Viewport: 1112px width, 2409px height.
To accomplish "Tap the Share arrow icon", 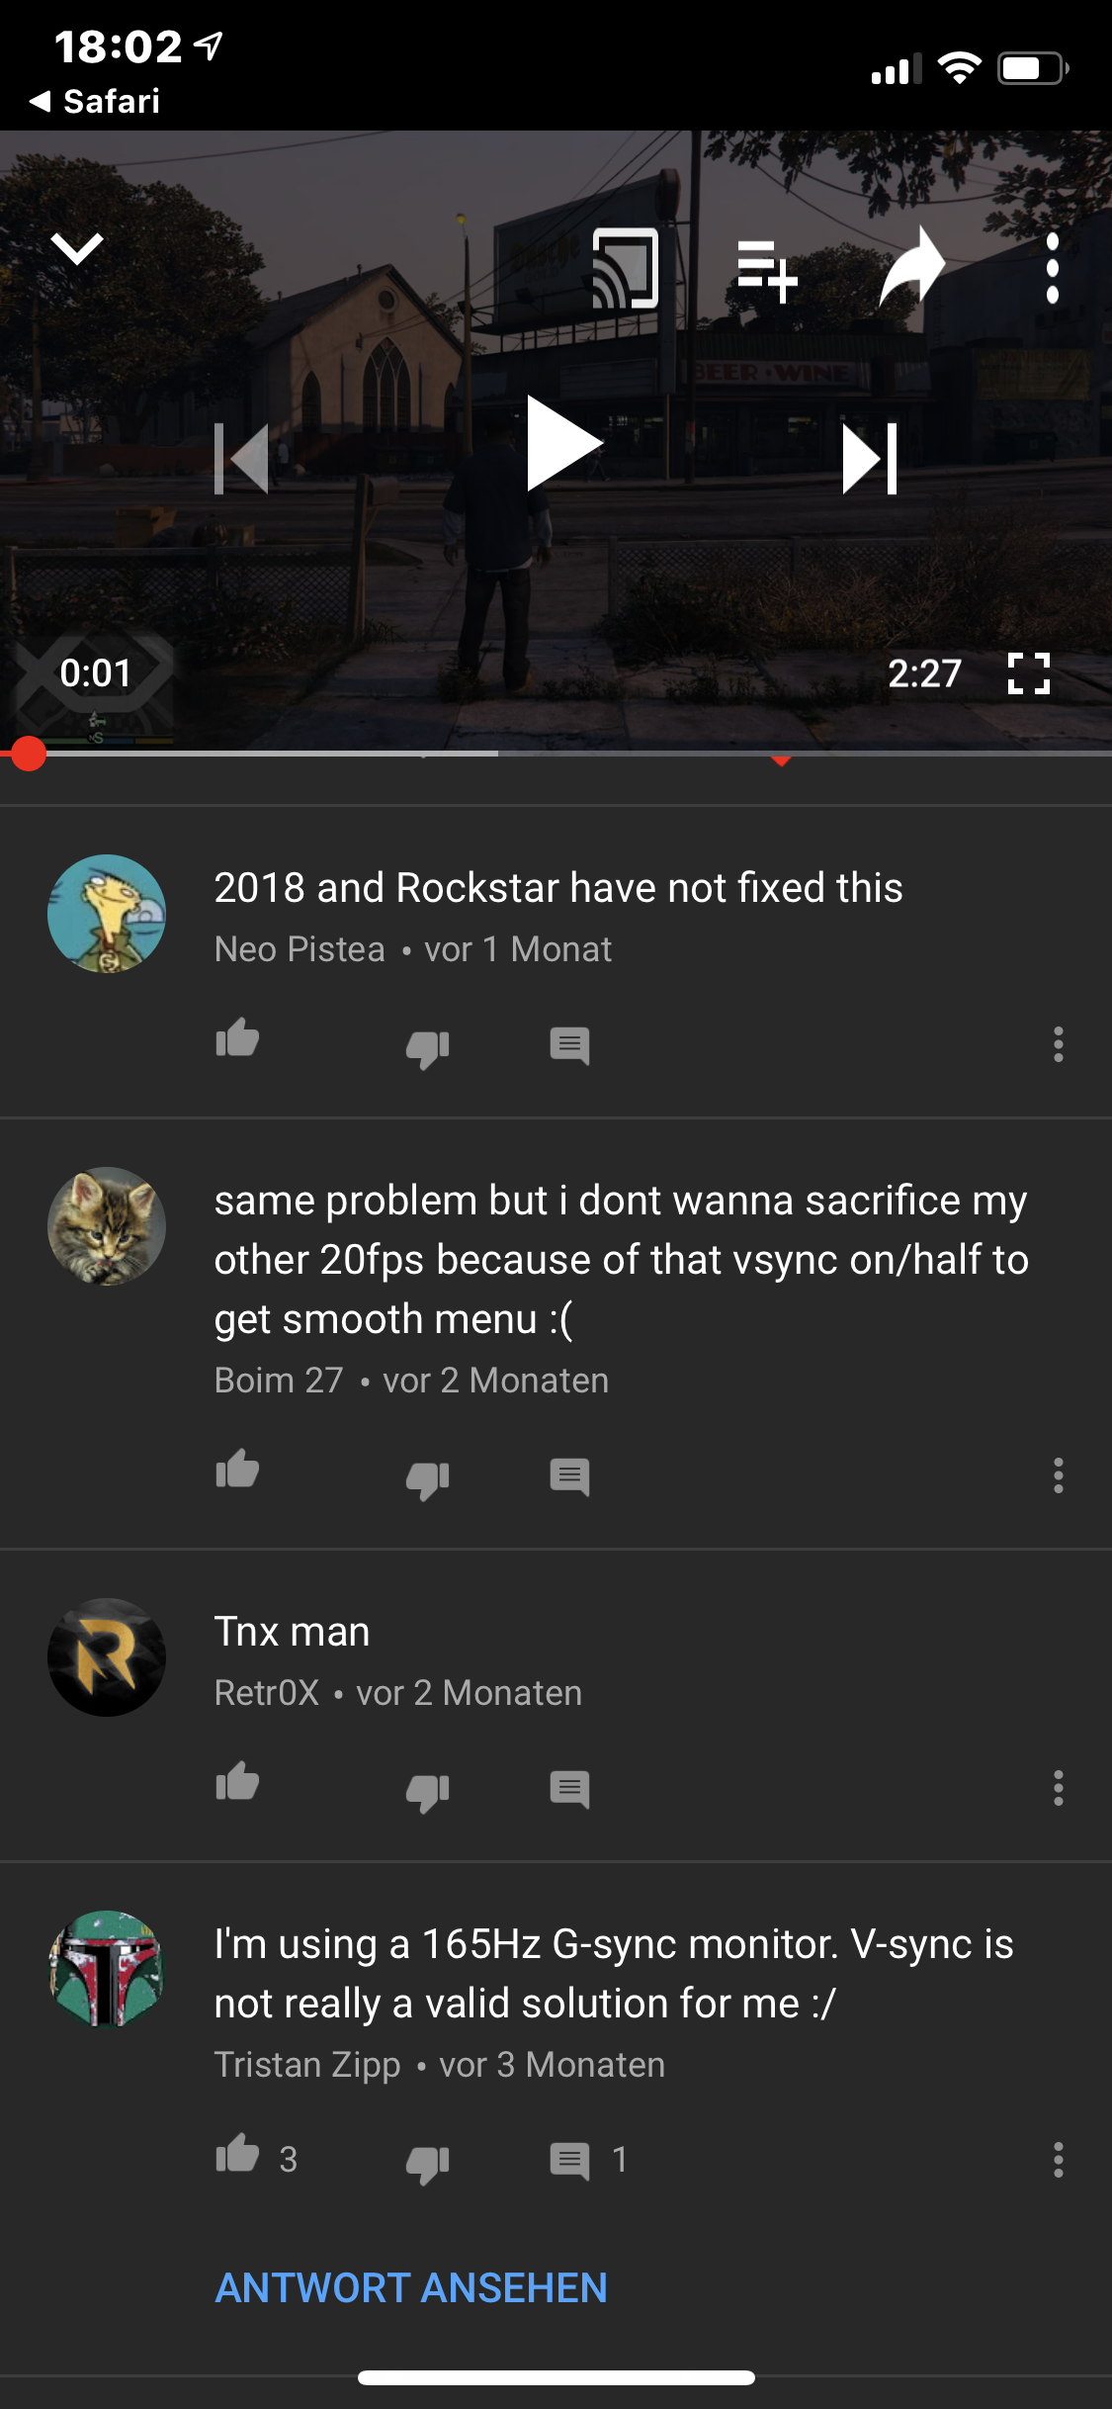I will [912, 265].
